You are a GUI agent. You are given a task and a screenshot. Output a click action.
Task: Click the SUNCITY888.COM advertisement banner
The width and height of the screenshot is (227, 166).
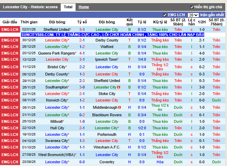point(112,35)
